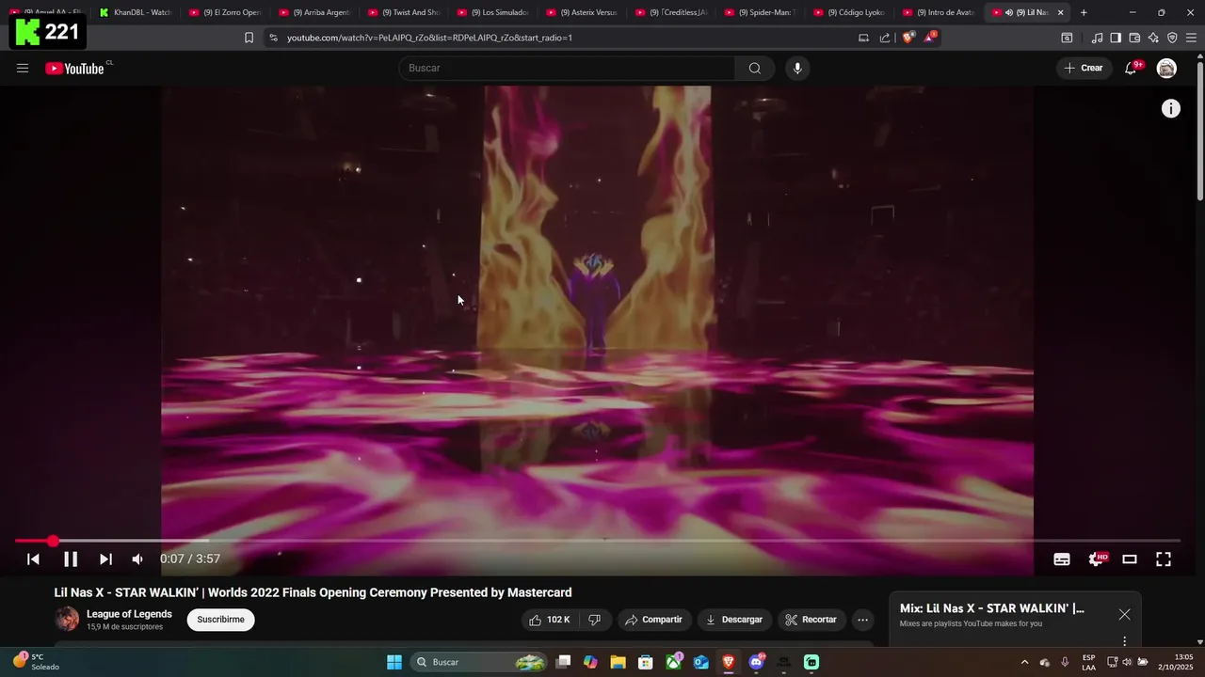This screenshot has height=677, width=1205.
Task: Open Mix playlist options menu
Action: point(1124,641)
